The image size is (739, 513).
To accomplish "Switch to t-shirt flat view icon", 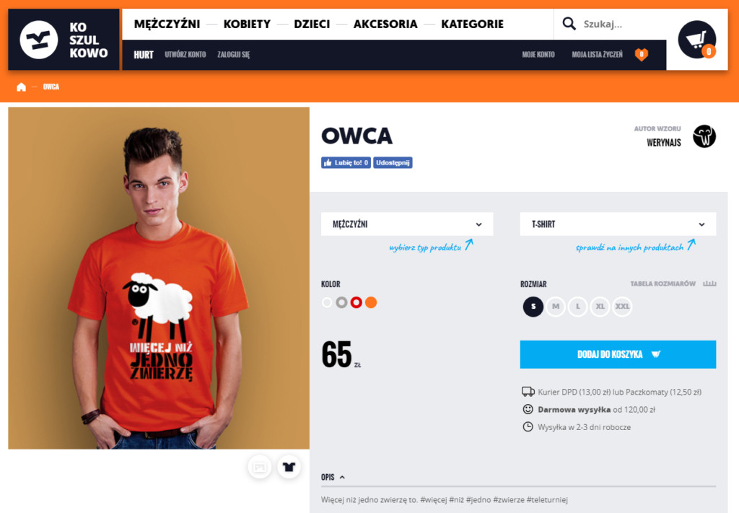I will tap(289, 467).
